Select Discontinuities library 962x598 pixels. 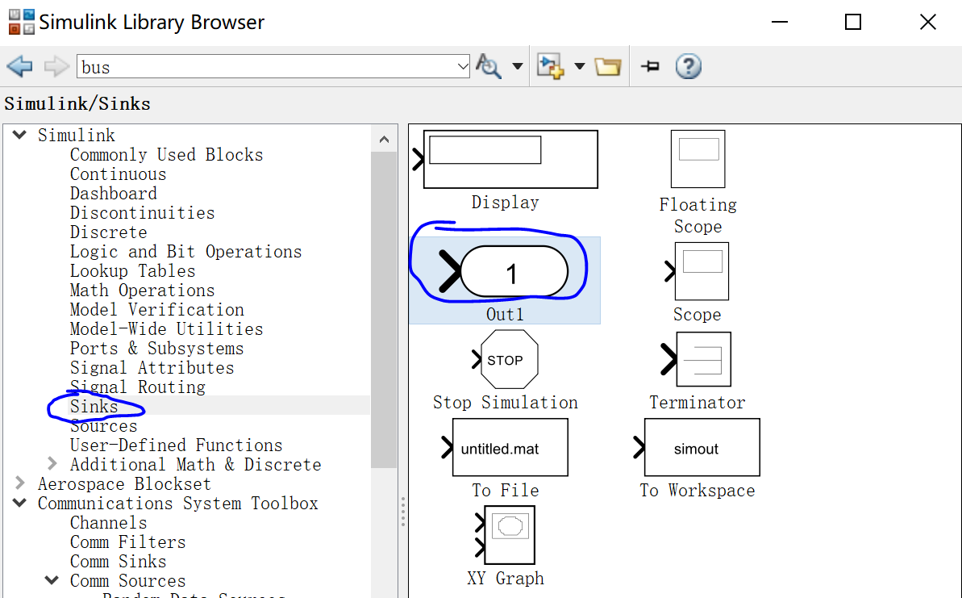(x=143, y=212)
